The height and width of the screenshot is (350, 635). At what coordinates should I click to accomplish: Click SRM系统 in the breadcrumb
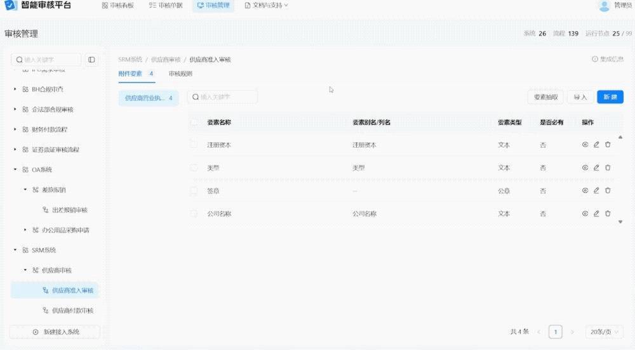point(130,60)
